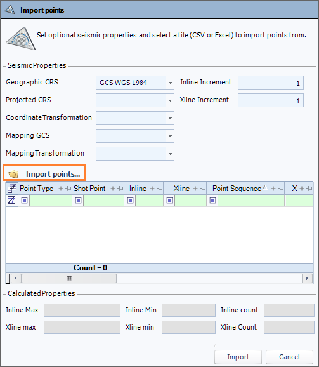The width and height of the screenshot is (319, 367).
Task: Click the Inline Min field
Action: 188,310
